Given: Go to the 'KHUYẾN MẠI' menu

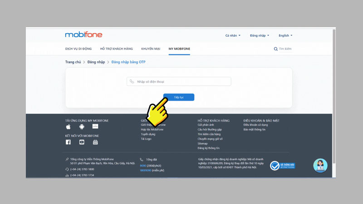Looking at the screenshot, I should pos(151,49).
